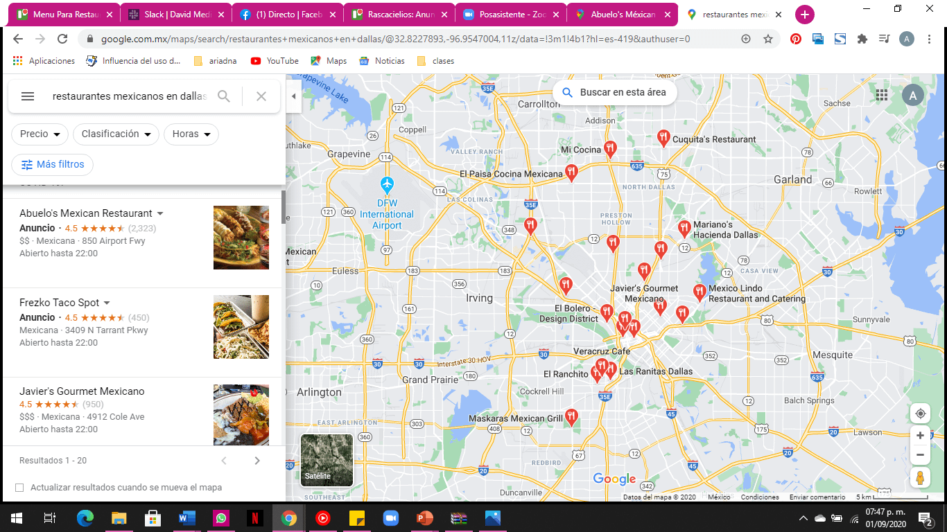
Task: Click the Maskaras Mexican Grill pin
Action: point(571,417)
